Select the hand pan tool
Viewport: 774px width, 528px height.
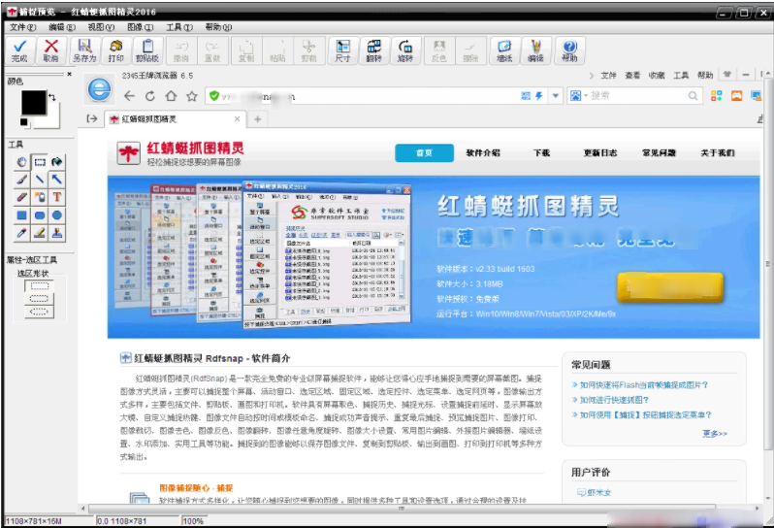(21, 162)
